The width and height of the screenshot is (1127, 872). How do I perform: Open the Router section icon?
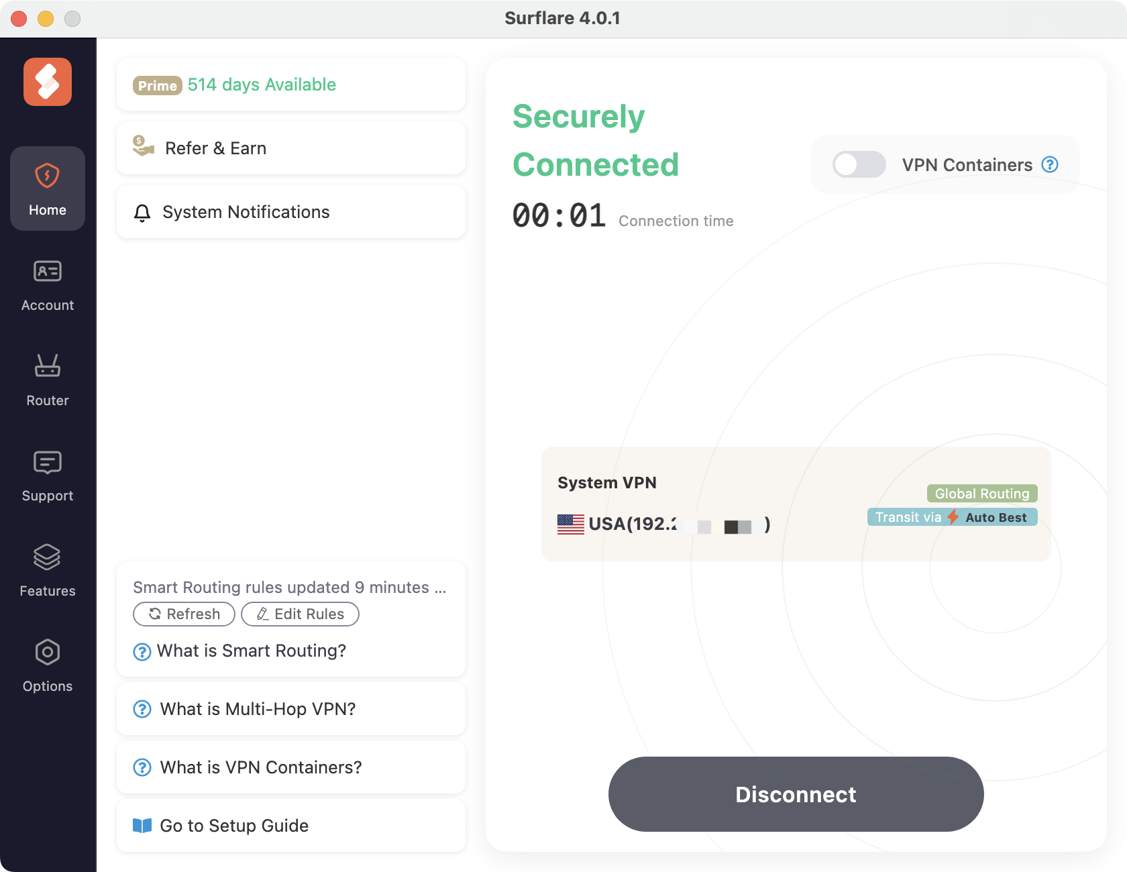pyautogui.click(x=48, y=366)
